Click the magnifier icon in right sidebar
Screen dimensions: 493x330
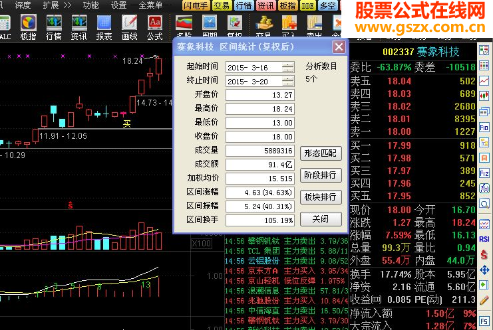[484, 205]
